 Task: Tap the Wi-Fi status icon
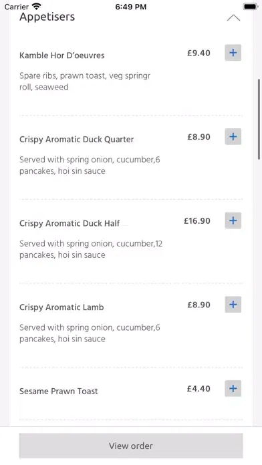37,6
